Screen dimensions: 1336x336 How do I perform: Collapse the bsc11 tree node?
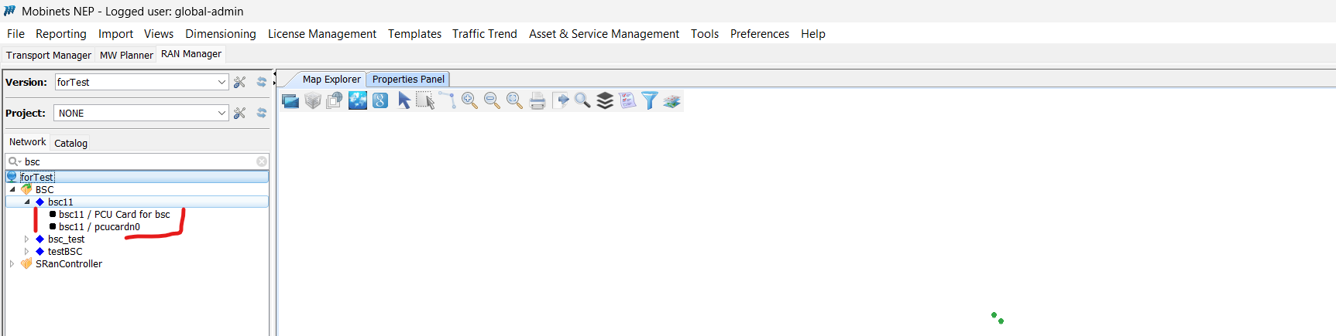pos(27,202)
